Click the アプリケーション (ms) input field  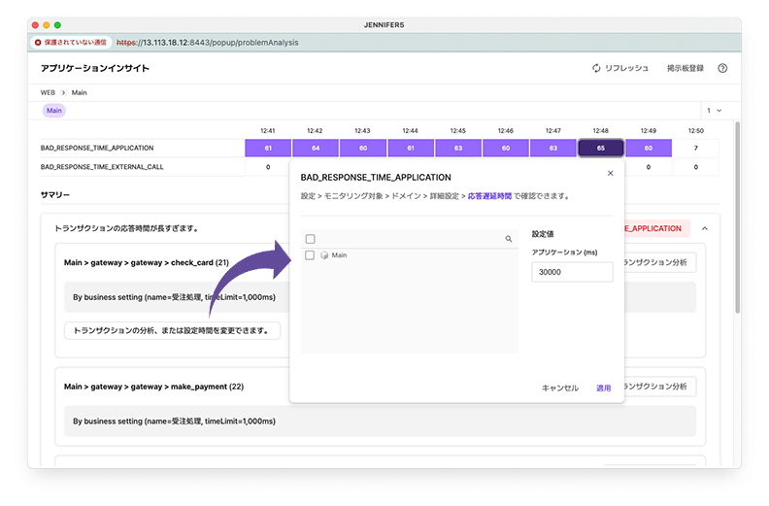(x=572, y=272)
